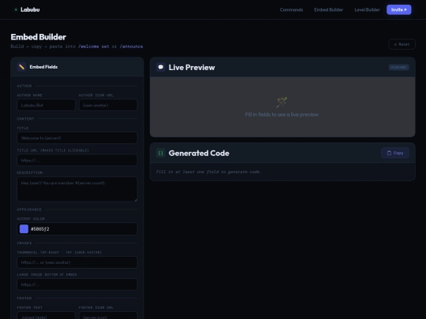Copy the generated code
This screenshot has height=319, width=426.
pyautogui.click(x=395, y=153)
